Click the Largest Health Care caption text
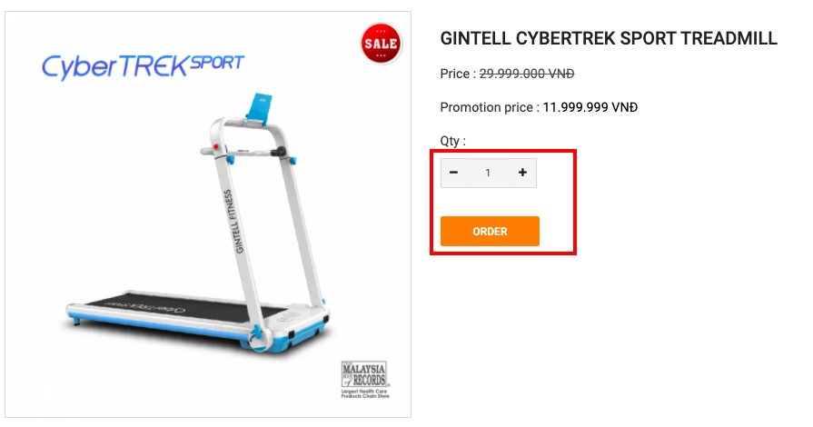Screen dimensions: 813x427 pos(365,393)
